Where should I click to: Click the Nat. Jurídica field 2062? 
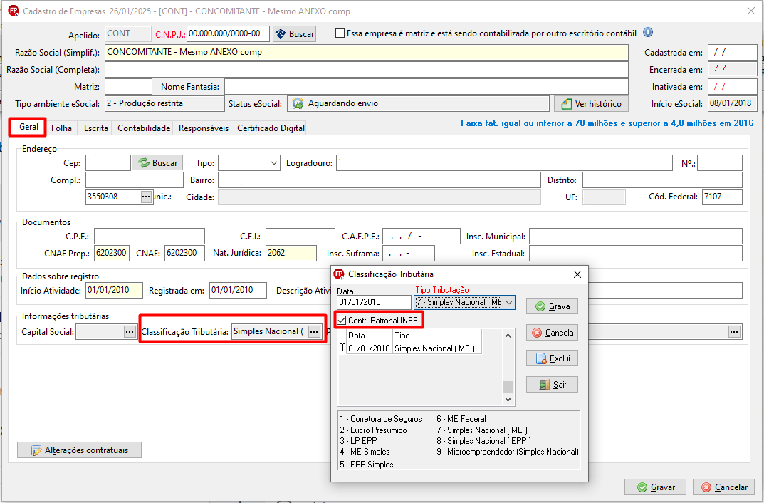tap(291, 254)
